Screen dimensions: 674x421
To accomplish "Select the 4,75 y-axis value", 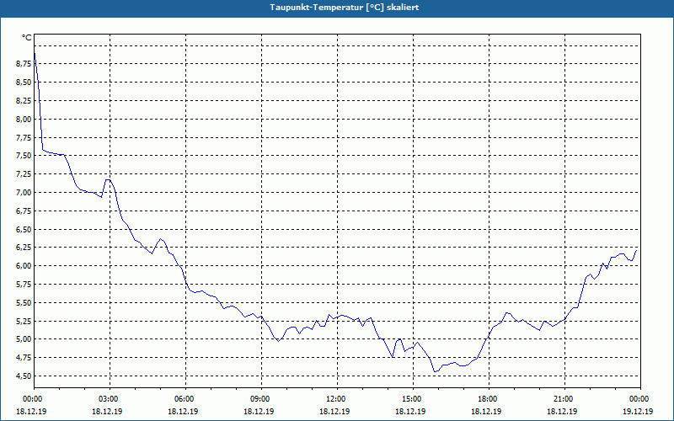I will pyautogui.click(x=24, y=358).
